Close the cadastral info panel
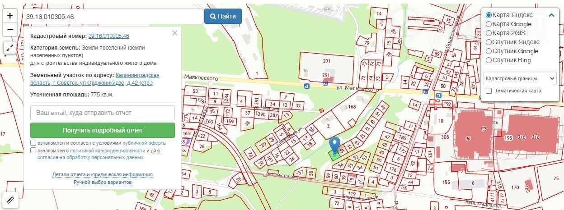564x210 pixels. point(175,33)
